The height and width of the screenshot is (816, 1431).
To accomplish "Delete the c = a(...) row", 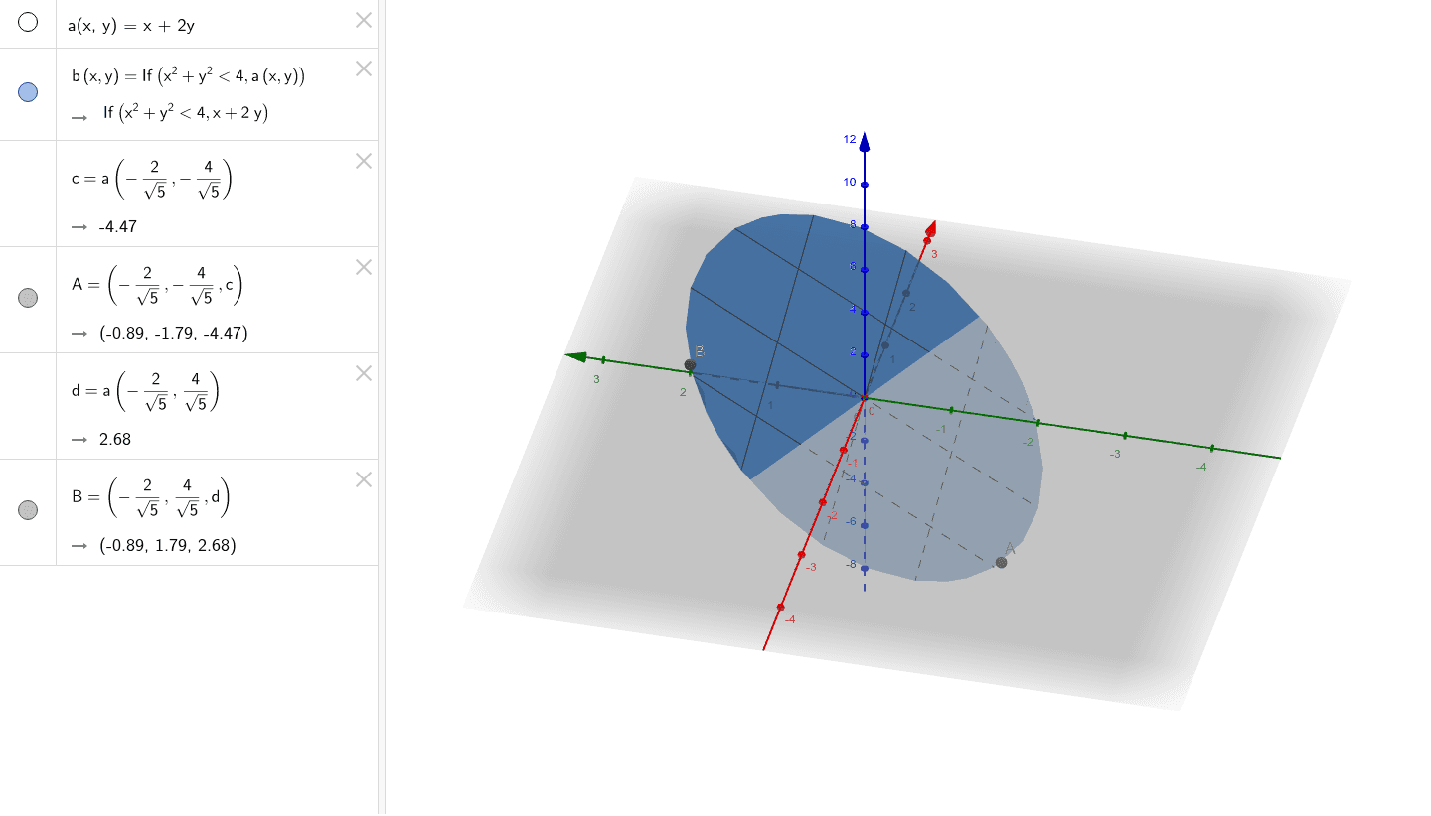I will point(364,161).
